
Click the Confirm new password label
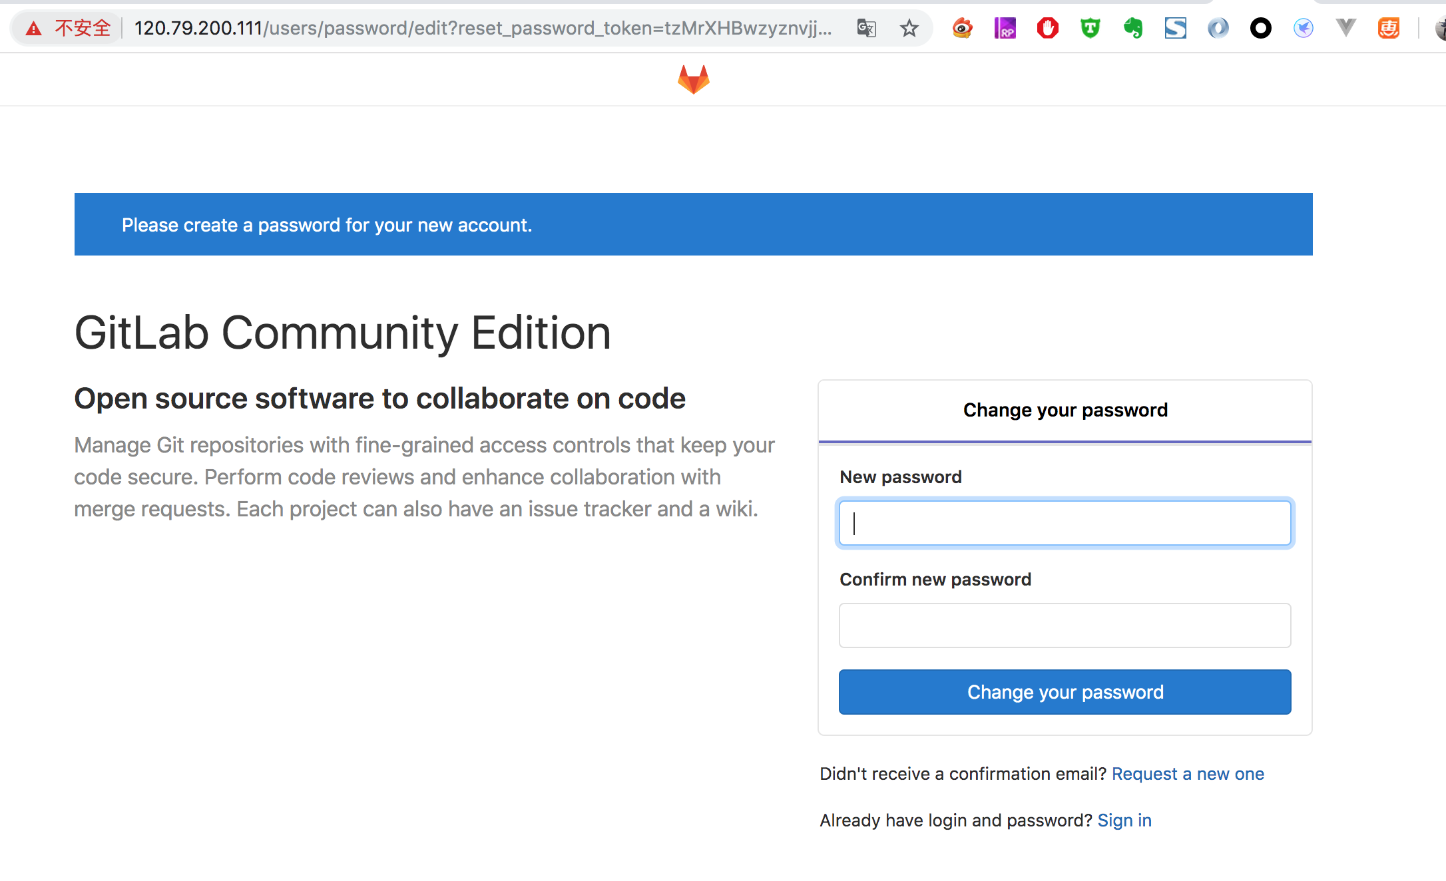[935, 580]
